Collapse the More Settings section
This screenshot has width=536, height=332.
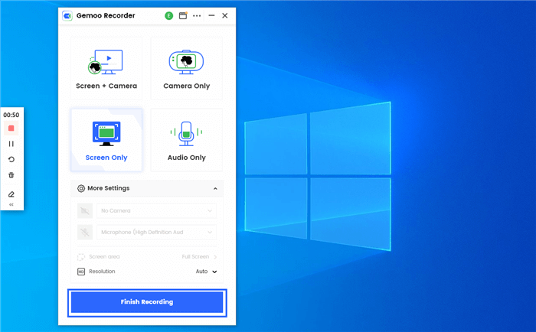click(215, 188)
